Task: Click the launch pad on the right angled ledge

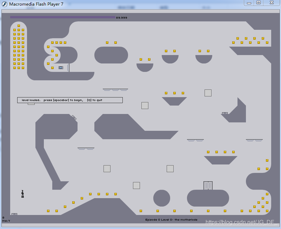Action: pos(225,113)
